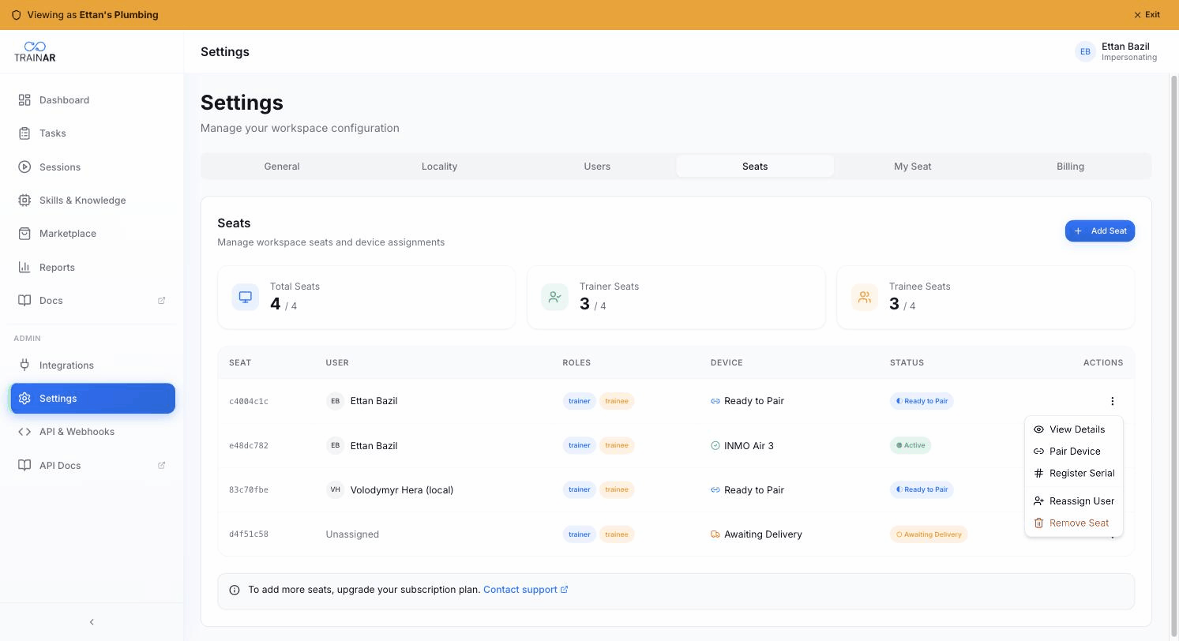Viewport: 1179px width, 641px height.
Task: Open Integrations under Admin
Action: 92,365
